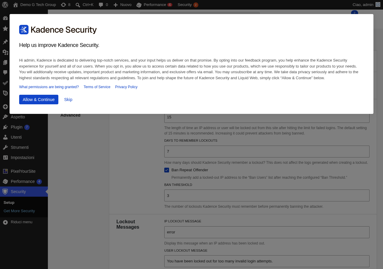Image resolution: width=383 pixels, height=269 pixels.
Task: Open Get More Security link
Action: coord(19,211)
